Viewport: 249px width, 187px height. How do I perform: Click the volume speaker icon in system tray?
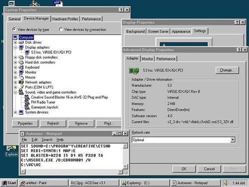point(226,183)
